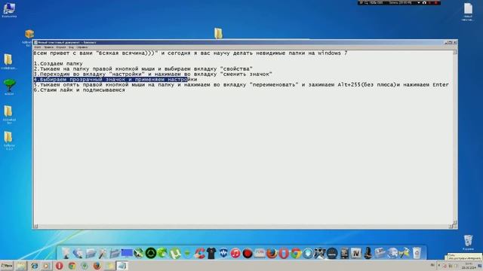Launch Google Chrome from the dock
The image size is (483, 271).
coord(296,254)
